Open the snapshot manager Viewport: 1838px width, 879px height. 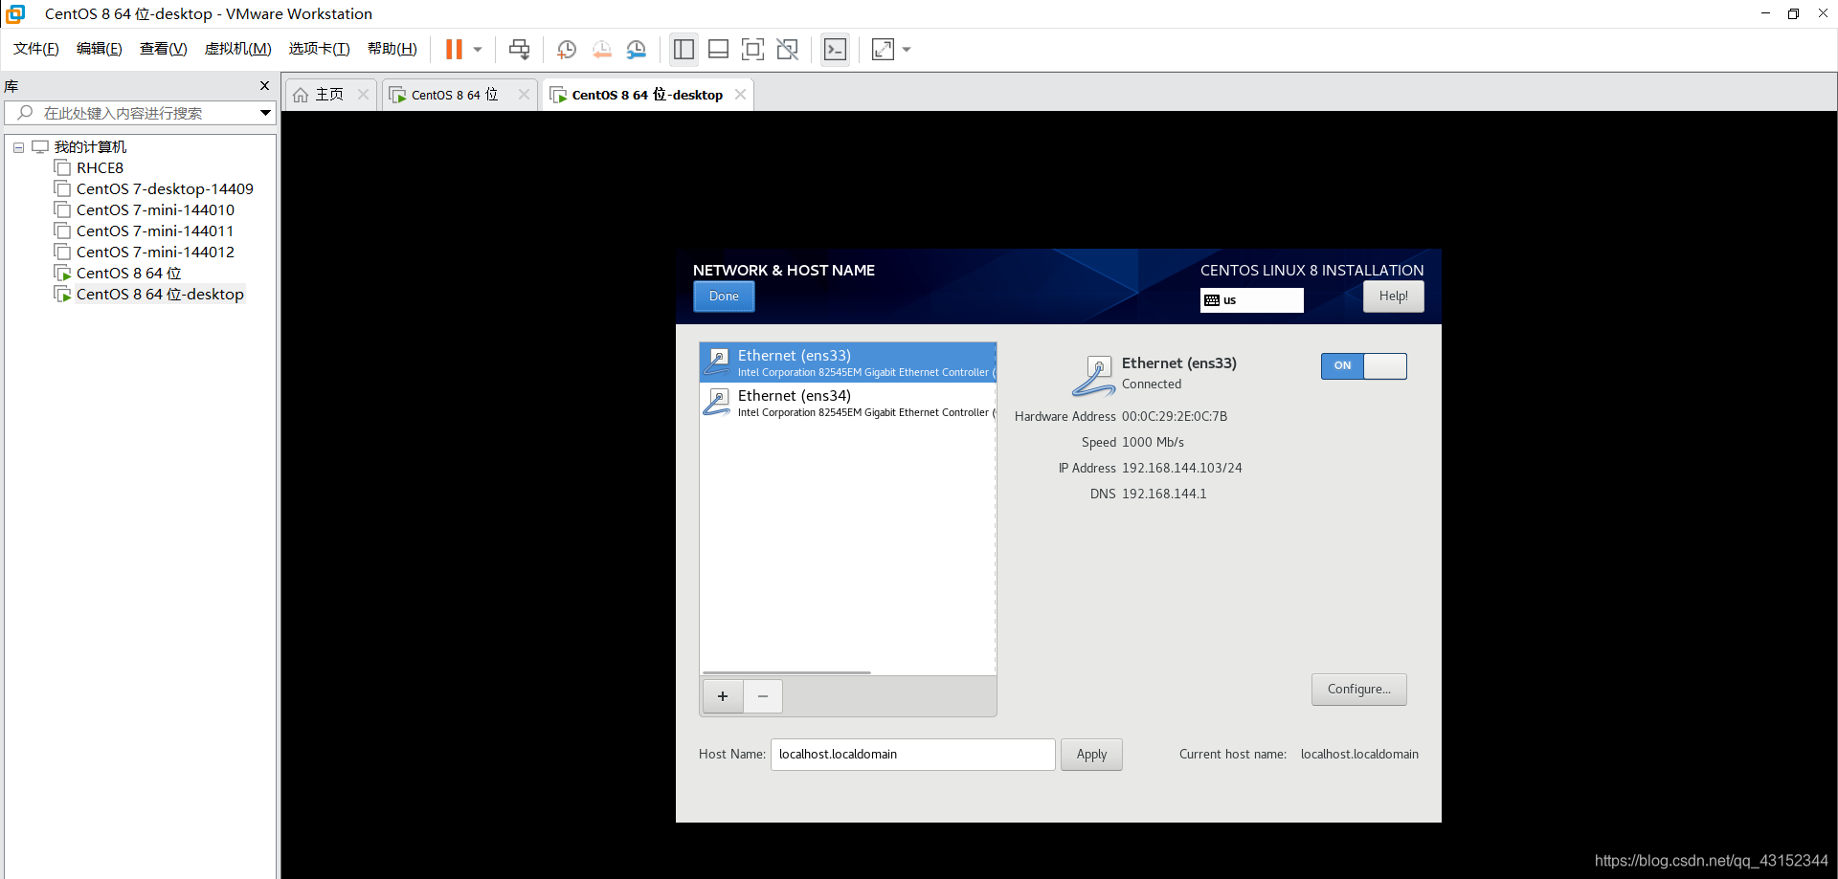coord(637,50)
